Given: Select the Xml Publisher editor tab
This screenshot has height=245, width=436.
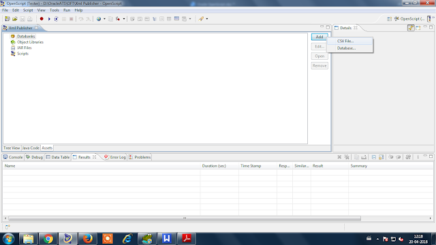Looking at the screenshot, I should point(20,28).
